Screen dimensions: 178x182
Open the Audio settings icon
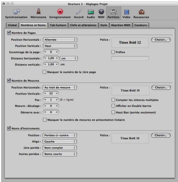tap(91, 12)
